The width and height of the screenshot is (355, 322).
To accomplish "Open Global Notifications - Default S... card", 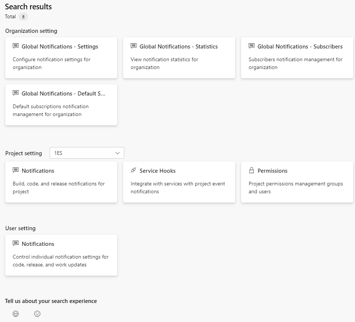I will tap(61, 105).
